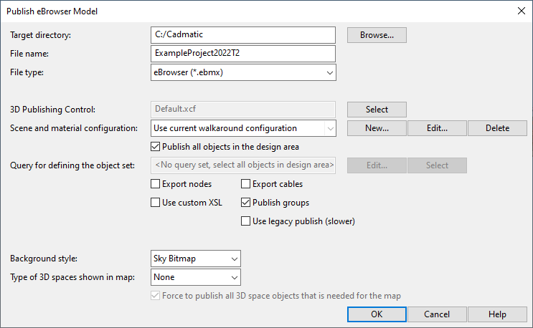Screen dimensions: 533x328
Task: Click Select for 3D Publishing Control
Action: (x=377, y=110)
